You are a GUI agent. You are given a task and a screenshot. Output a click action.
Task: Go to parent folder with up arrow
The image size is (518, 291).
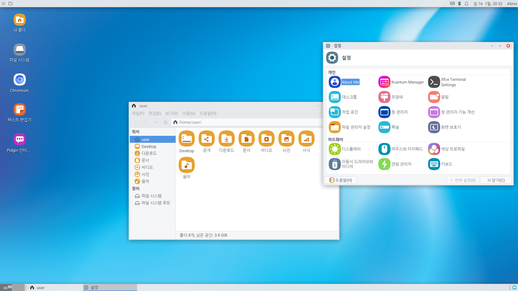click(x=156, y=122)
